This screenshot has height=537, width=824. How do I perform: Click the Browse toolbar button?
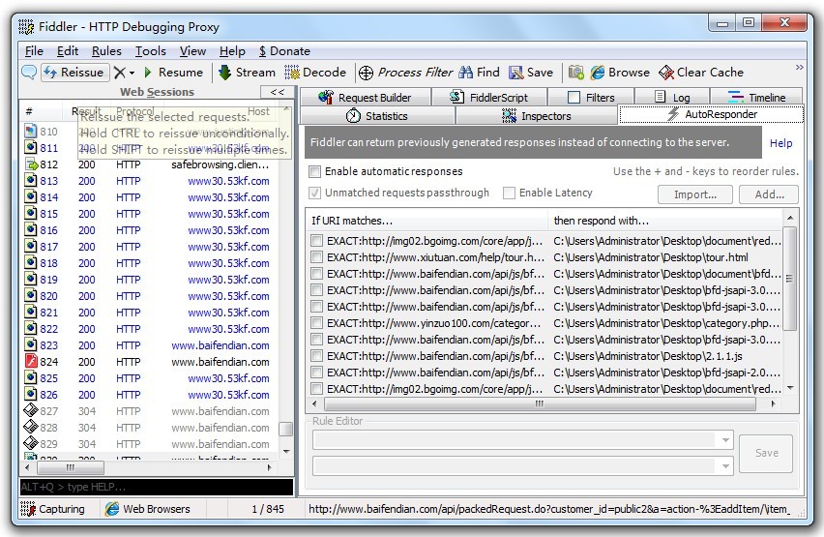click(x=620, y=72)
